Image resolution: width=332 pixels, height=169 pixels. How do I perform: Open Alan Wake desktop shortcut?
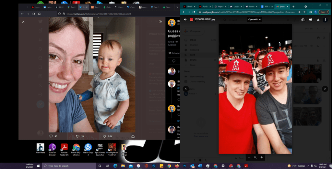tap(41, 149)
